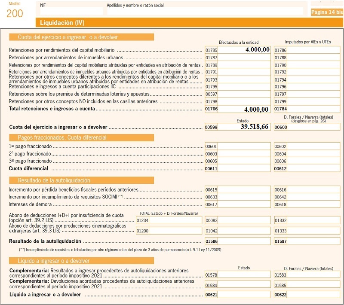Focus field 00616
Image resolution: width=344 pixels, height=305 pixels.
pos(313,190)
